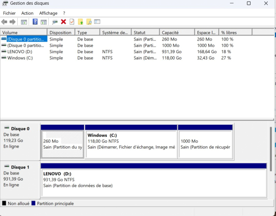This screenshot has height=216, width=276.
Task: Click the show/hide console tree icon
Action: [x=24, y=22]
